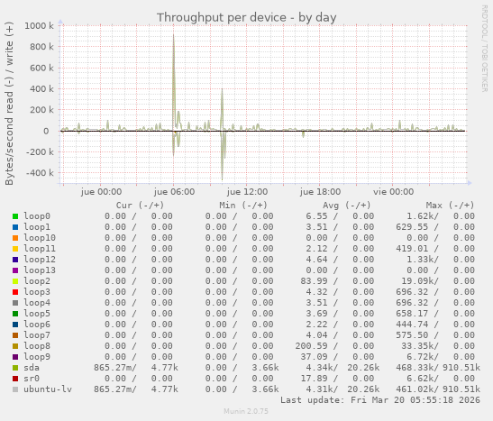Click the loop7 brown legend swatch
Viewport: 493px width, 421px height.
pyautogui.click(x=15, y=335)
